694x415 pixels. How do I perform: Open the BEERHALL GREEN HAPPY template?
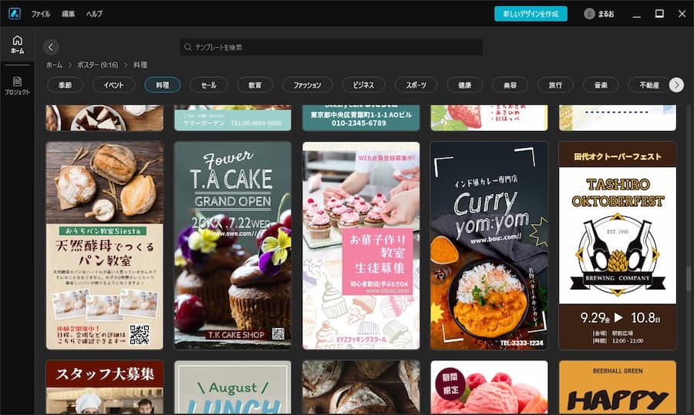click(618, 387)
